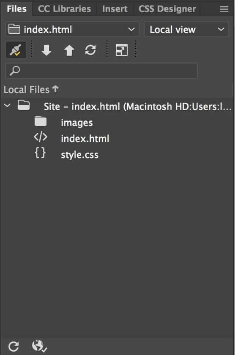Click the magnifier icon in search field

pos(15,71)
